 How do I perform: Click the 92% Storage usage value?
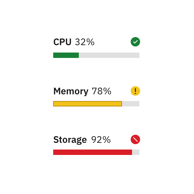(x=101, y=140)
